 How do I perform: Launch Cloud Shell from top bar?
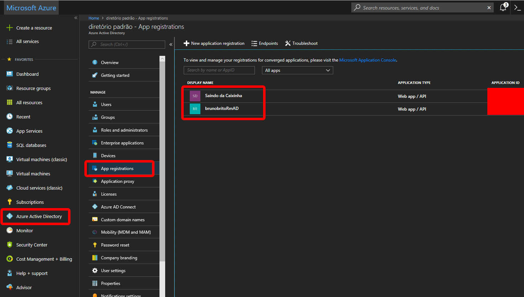[x=518, y=7]
